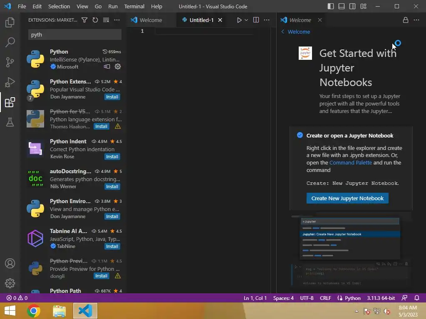
Task: Open more actions in Welcome editor group
Action: tap(416, 20)
